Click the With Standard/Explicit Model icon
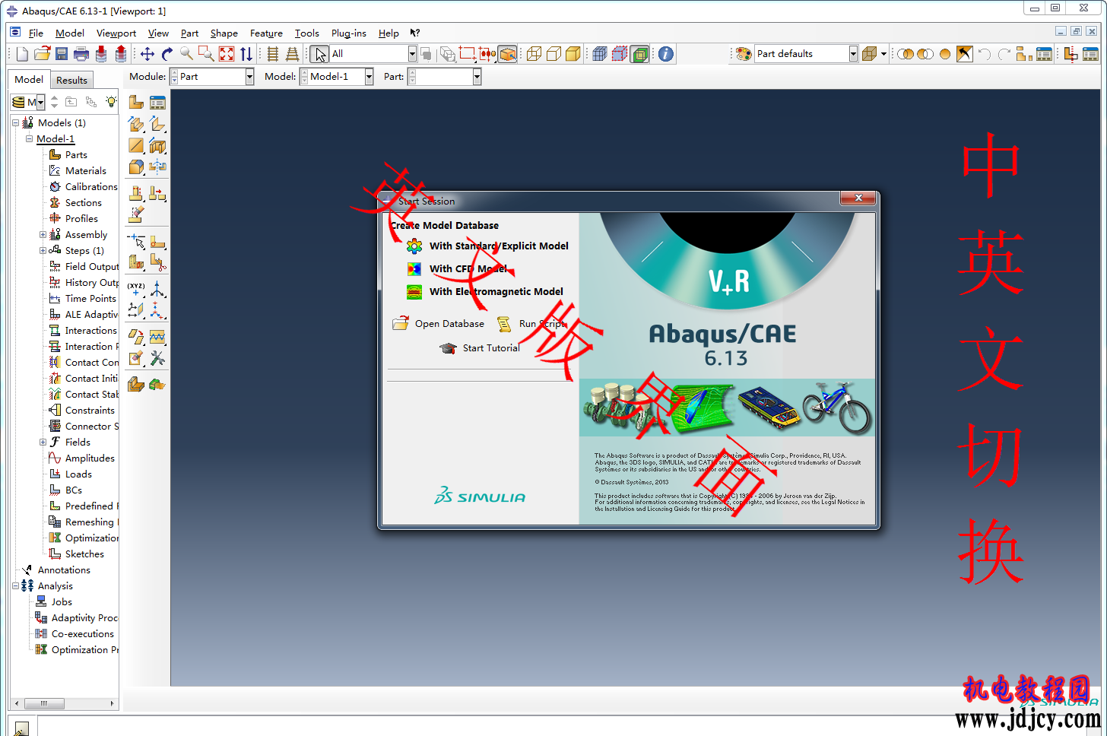This screenshot has width=1107, height=736. (x=414, y=246)
